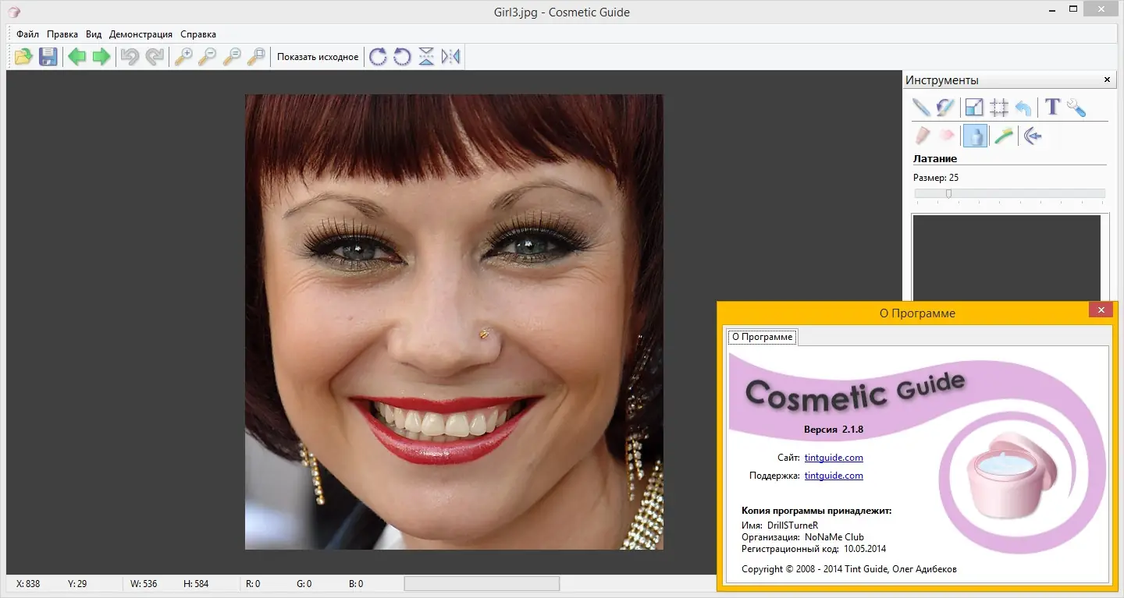Click the Y: 29 status bar value
The height and width of the screenshot is (598, 1124).
[77, 584]
